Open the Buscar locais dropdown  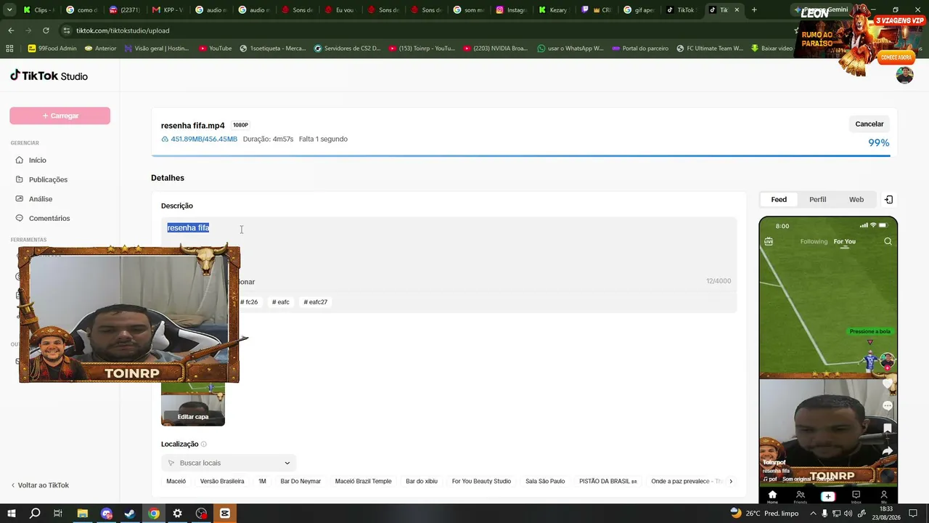point(229,463)
